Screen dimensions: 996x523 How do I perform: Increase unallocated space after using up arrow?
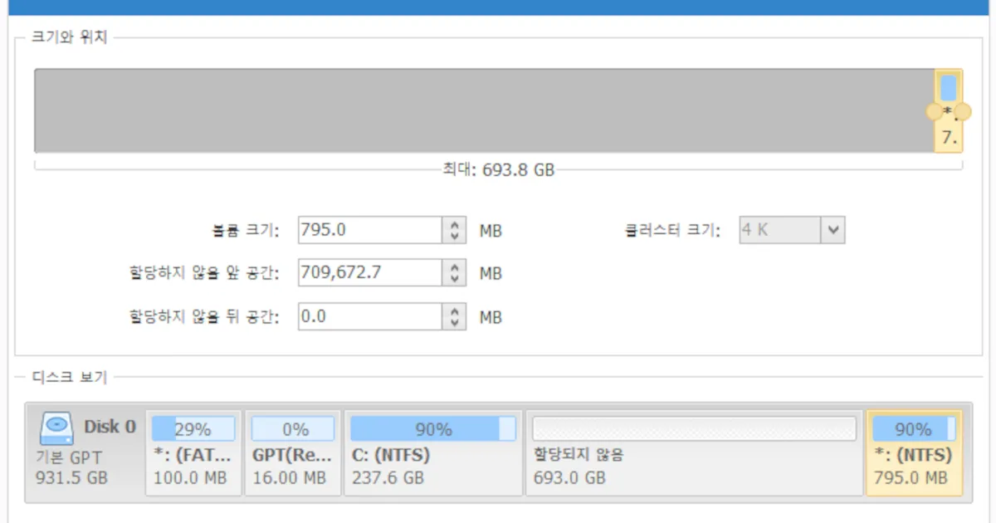pyautogui.click(x=454, y=311)
